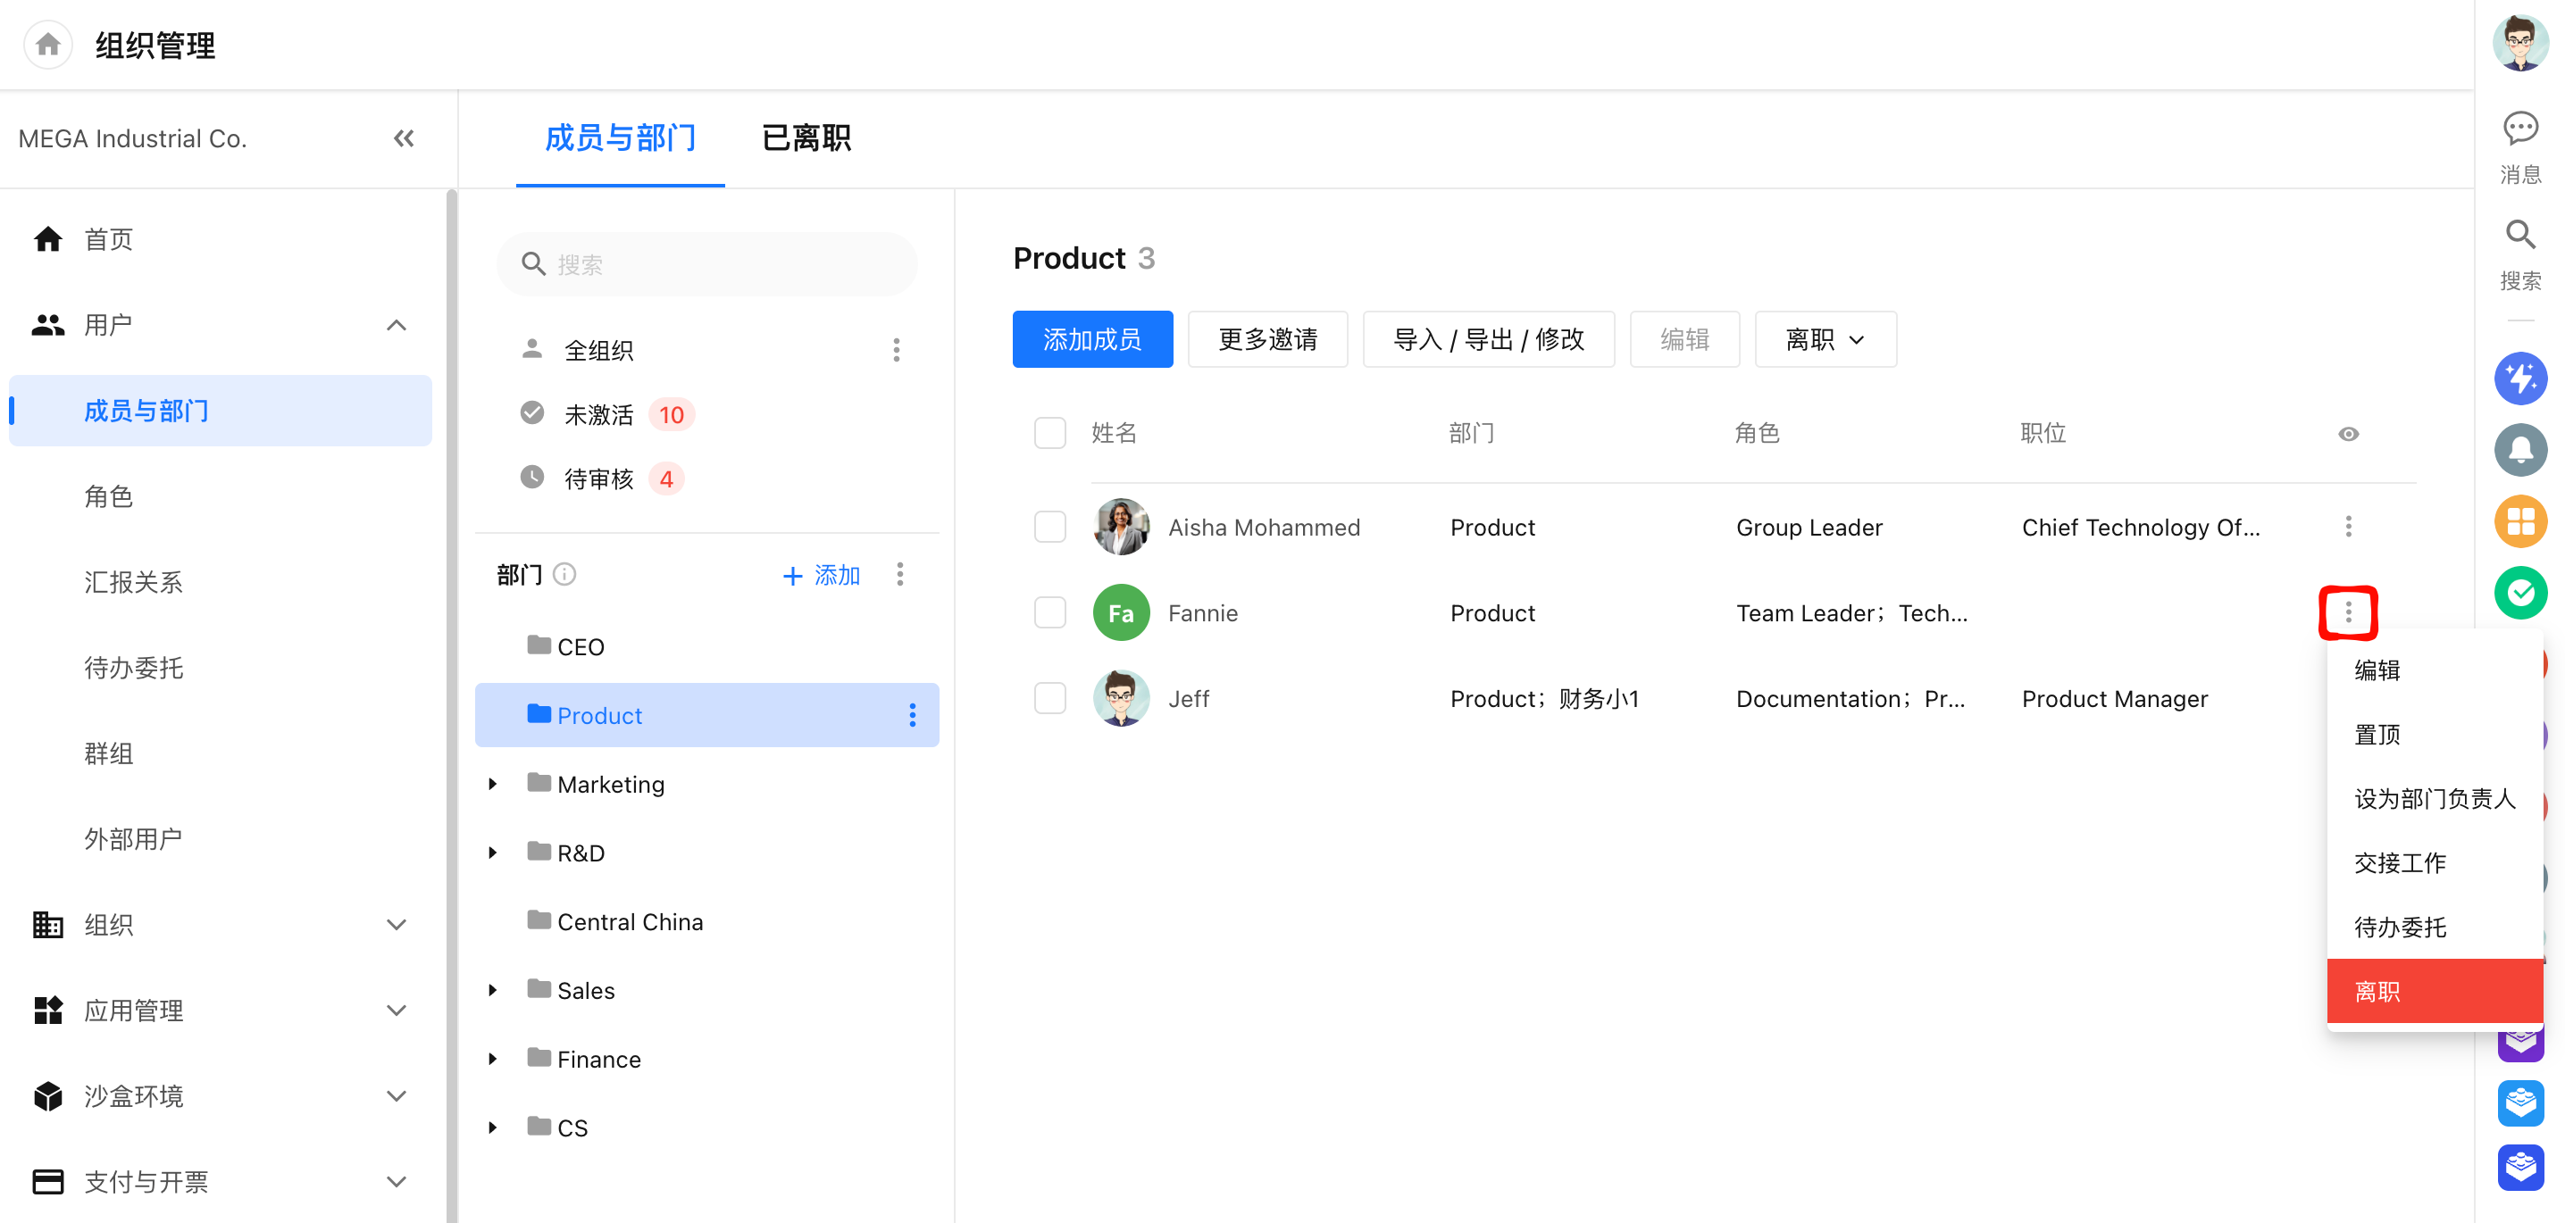Open three-dot menu for Aisha Mohammed
Screen dimensions: 2565x1223
tap(2348, 527)
